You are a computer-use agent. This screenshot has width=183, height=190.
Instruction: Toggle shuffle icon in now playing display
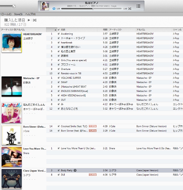130,9
